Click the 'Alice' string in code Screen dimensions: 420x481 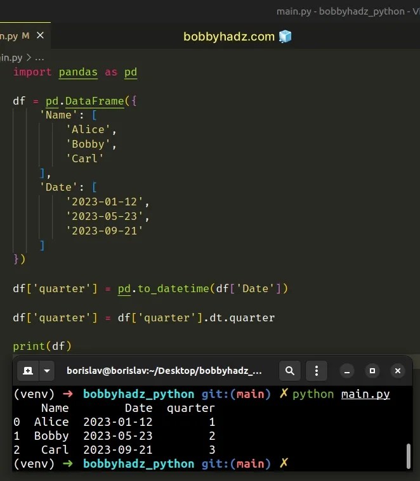point(88,129)
